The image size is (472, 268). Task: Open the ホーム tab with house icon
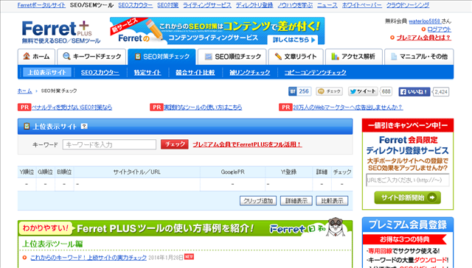[x=36, y=57]
